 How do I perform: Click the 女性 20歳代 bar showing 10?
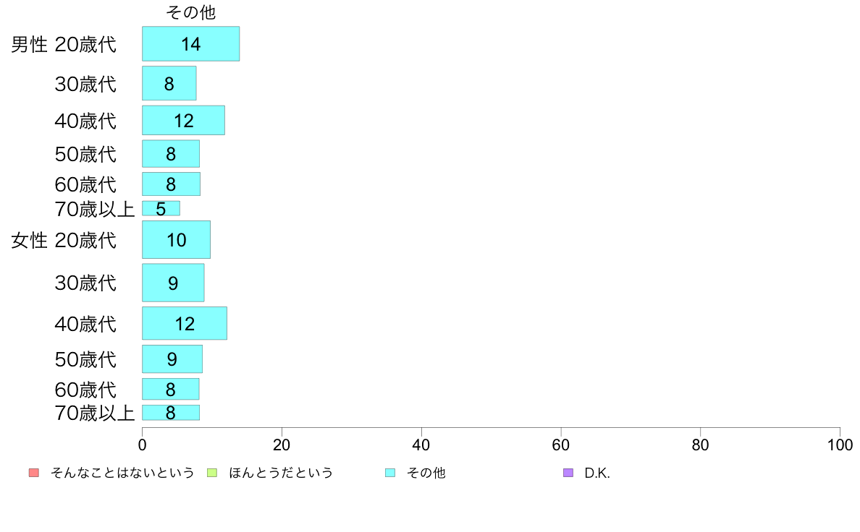tap(176, 240)
